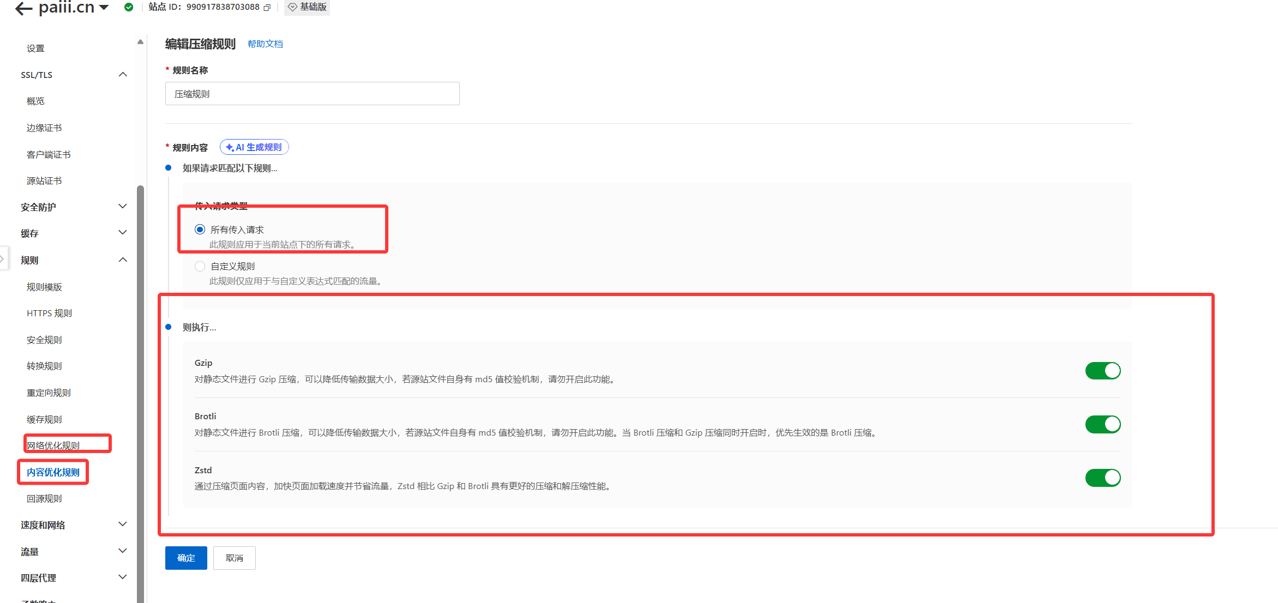1278x603 pixels.
Task: Expand the collapsed left panel edge arrow
Action: (x=3, y=259)
